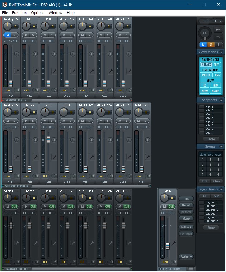Screen dimensions: 226x272
Task: Open wrench settings on ADAT 7/8 hardware input
Action: [129, 71]
